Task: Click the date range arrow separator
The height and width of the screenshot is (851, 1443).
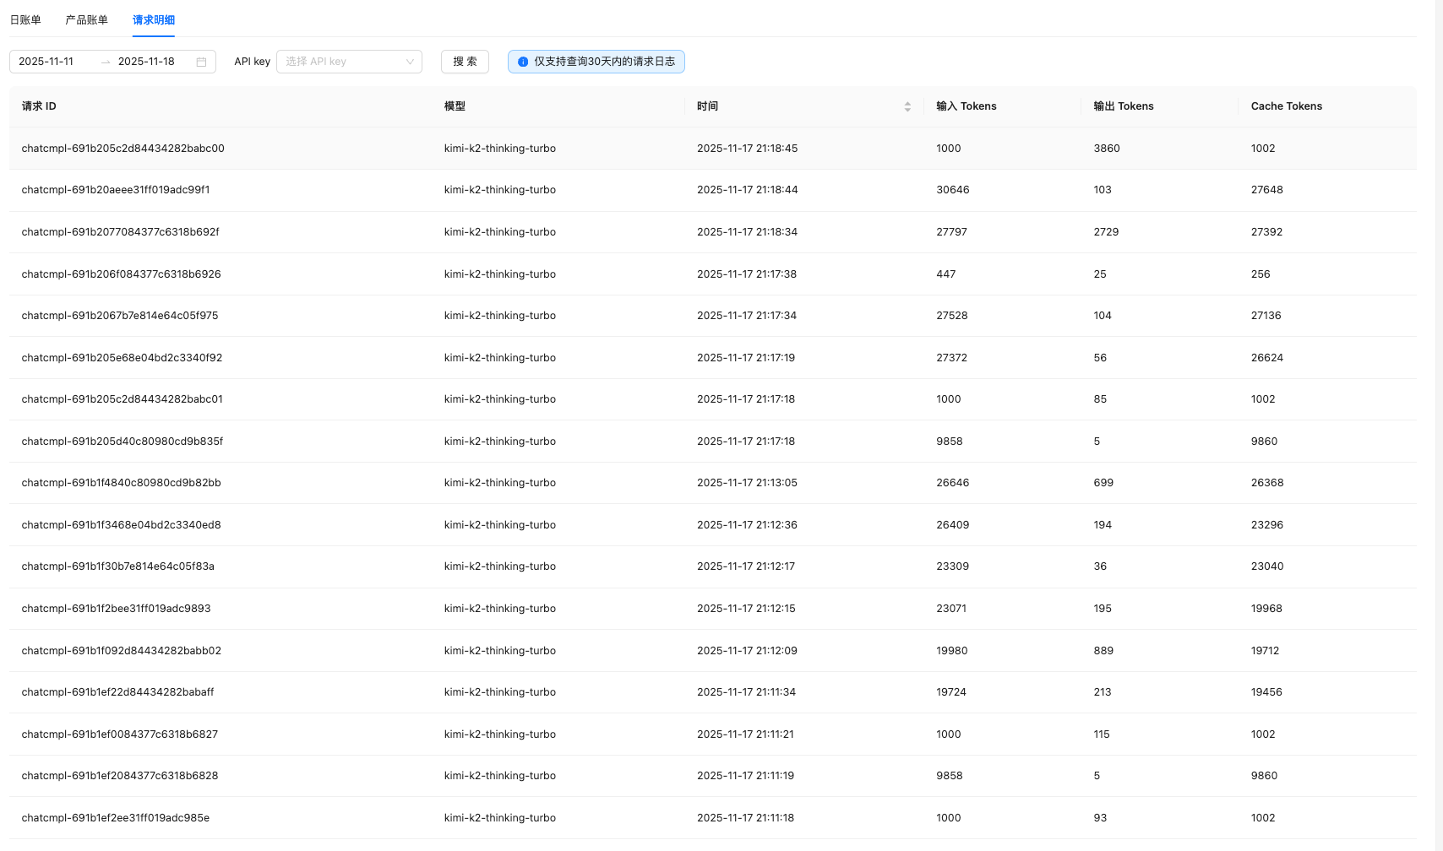Action: point(106,62)
